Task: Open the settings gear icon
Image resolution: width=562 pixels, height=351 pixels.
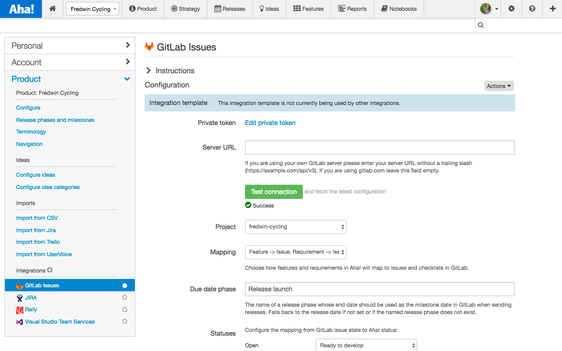Action: (x=511, y=9)
